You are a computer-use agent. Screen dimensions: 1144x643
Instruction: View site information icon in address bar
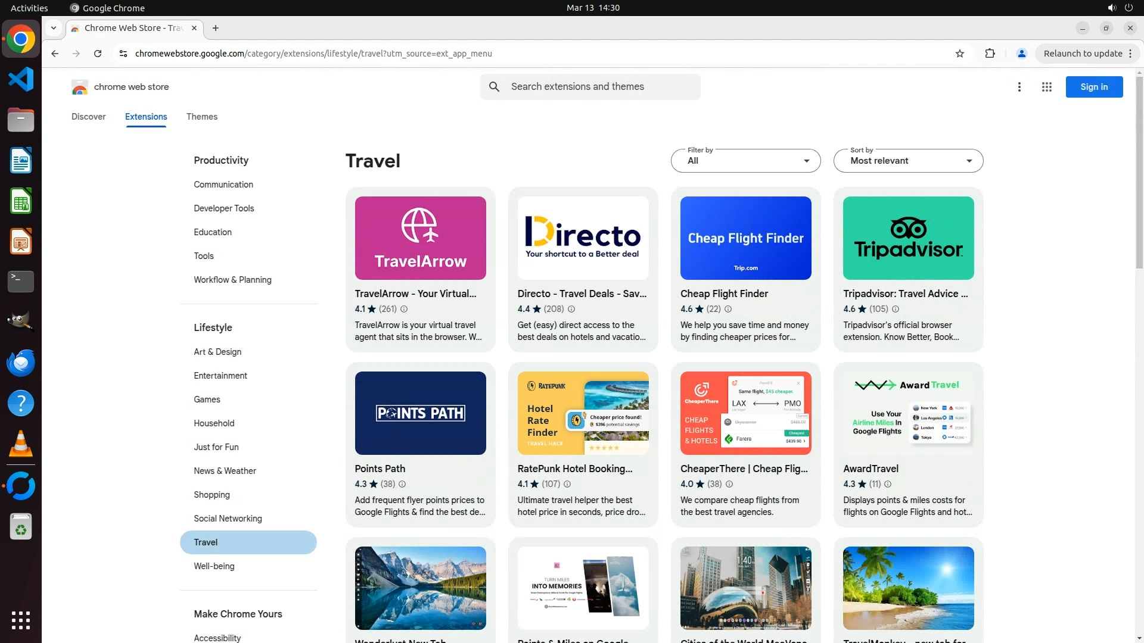tap(123, 54)
